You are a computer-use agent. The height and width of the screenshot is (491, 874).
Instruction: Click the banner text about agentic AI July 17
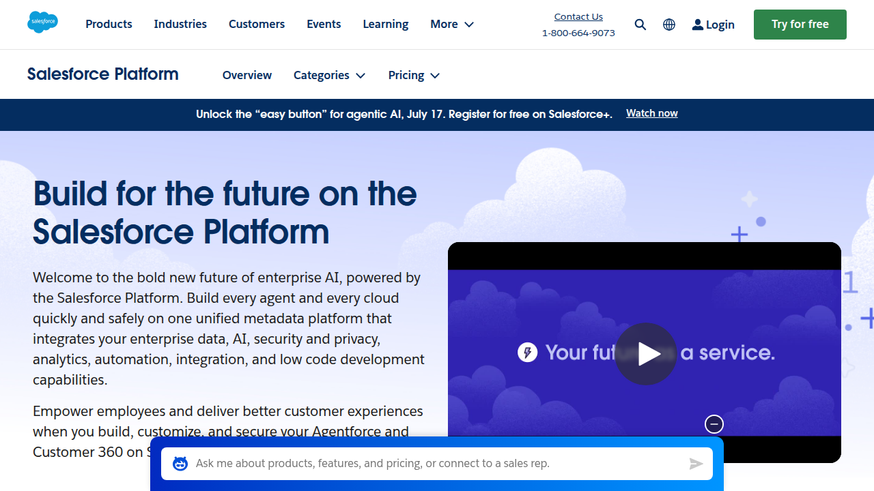pos(404,114)
